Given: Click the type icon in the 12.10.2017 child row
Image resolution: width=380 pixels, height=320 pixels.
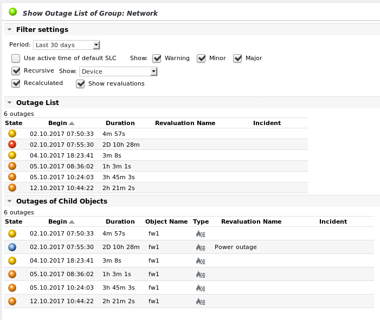Looking at the screenshot, I should tap(201, 302).
